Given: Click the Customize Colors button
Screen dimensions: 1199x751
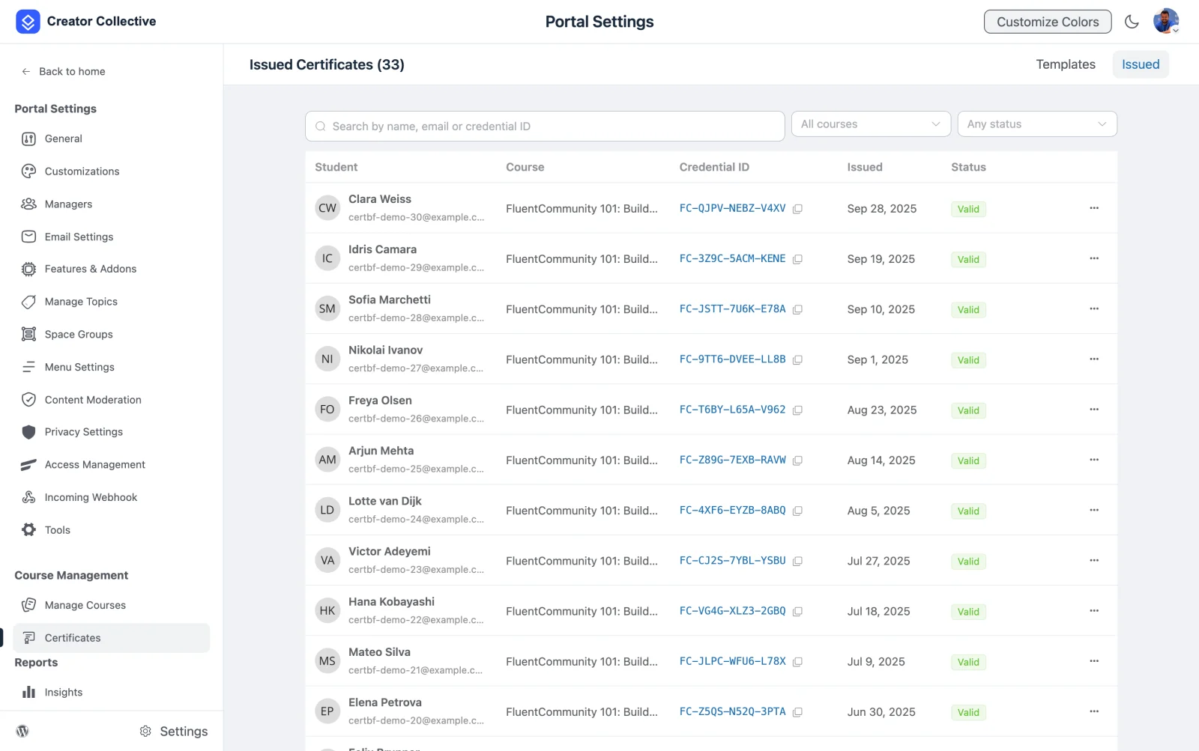Looking at the screenshot, I should point(1048,22).
